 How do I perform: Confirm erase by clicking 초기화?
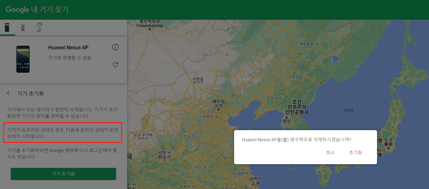point(356,152)
